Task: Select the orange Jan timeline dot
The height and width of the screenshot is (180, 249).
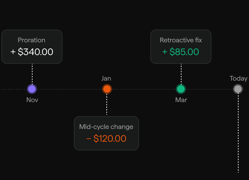Action: click(107, 89)
